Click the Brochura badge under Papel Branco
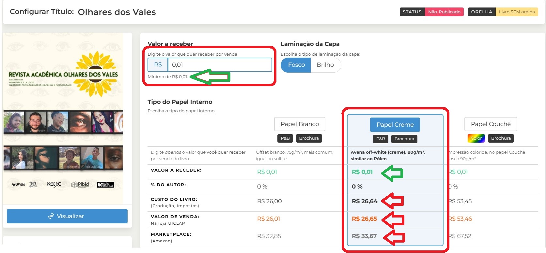546x253 pixels. coord(309,138)
